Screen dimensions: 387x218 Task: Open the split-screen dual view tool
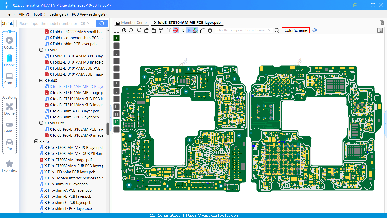point(116,30)
